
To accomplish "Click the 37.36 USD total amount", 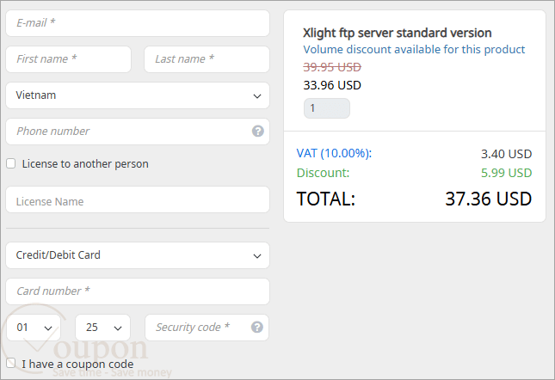I will pos(489,199).
